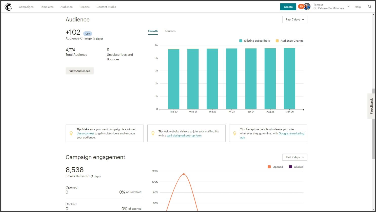Click the +2% audience change badge
Screen dimensions: 376x212
(88, 34)
